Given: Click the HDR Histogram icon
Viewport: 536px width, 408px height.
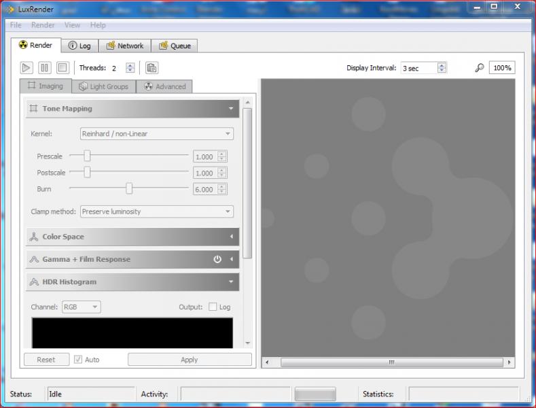Looking at the screenshot, I should (x=34, y=282).
